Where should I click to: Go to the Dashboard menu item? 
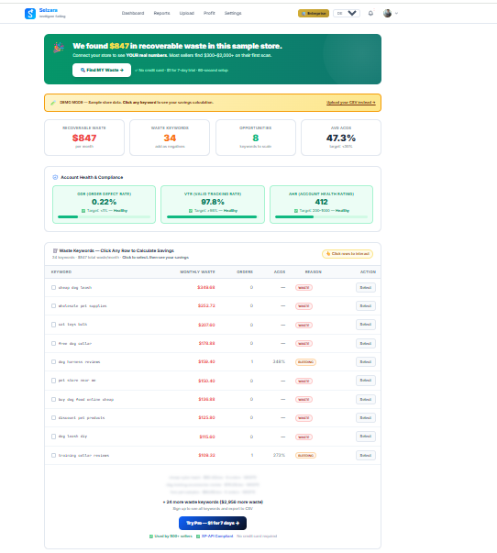pyautogui.click(x=133, y=13)
